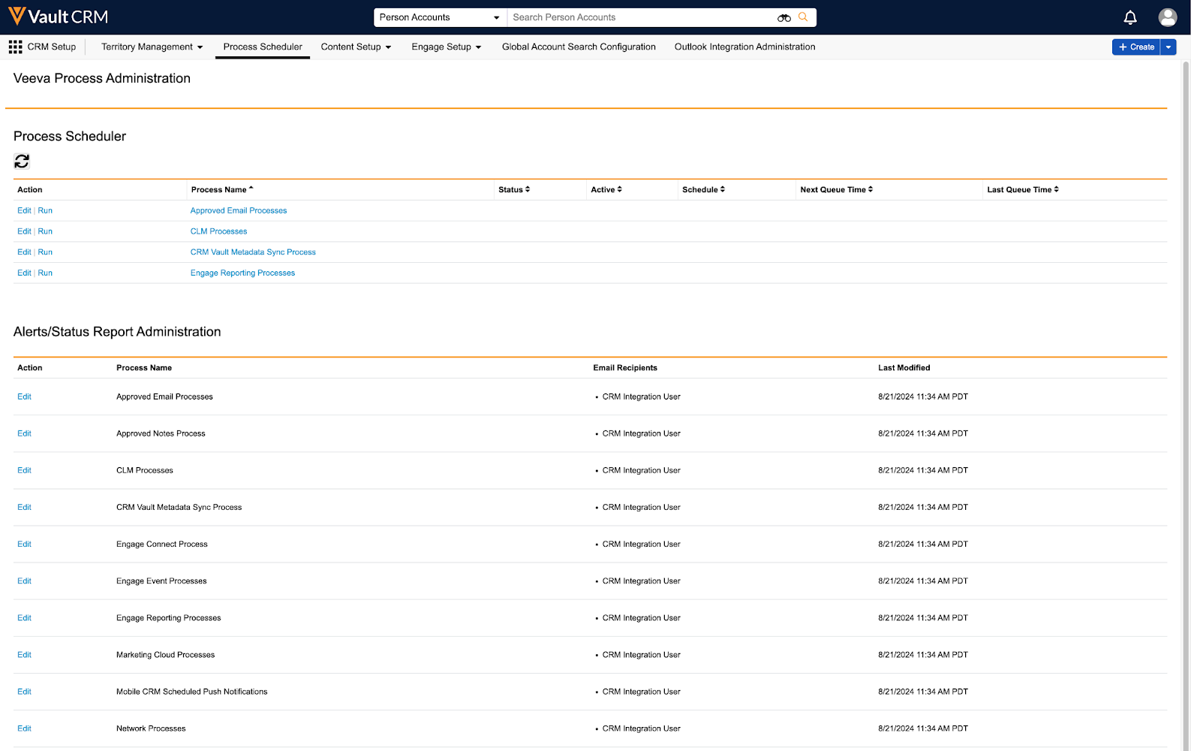Run the Approved Email Processes job
1191x751 pixels.
click(45, 211)
